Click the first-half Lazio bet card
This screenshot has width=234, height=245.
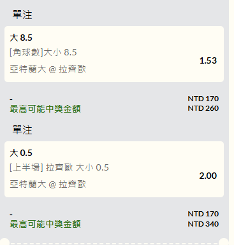(x=114, y=169)
